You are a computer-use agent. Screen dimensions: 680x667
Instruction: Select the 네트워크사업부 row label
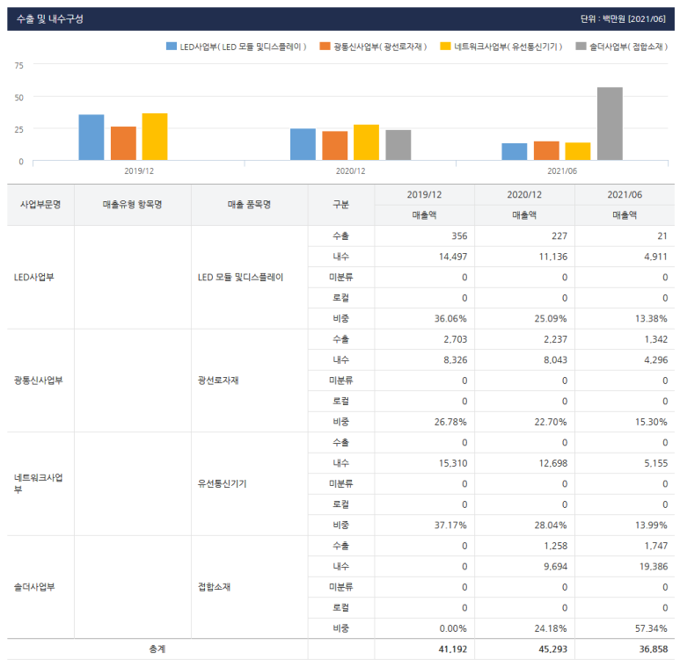(x=38, y=483)
